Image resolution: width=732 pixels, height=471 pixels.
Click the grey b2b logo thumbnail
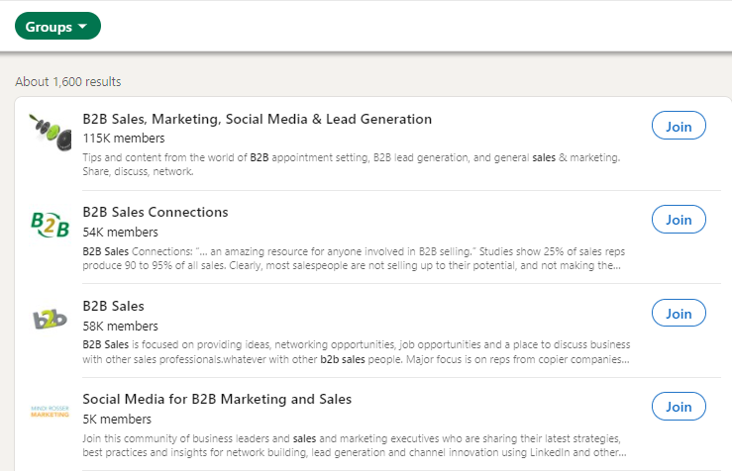(50, 319)
